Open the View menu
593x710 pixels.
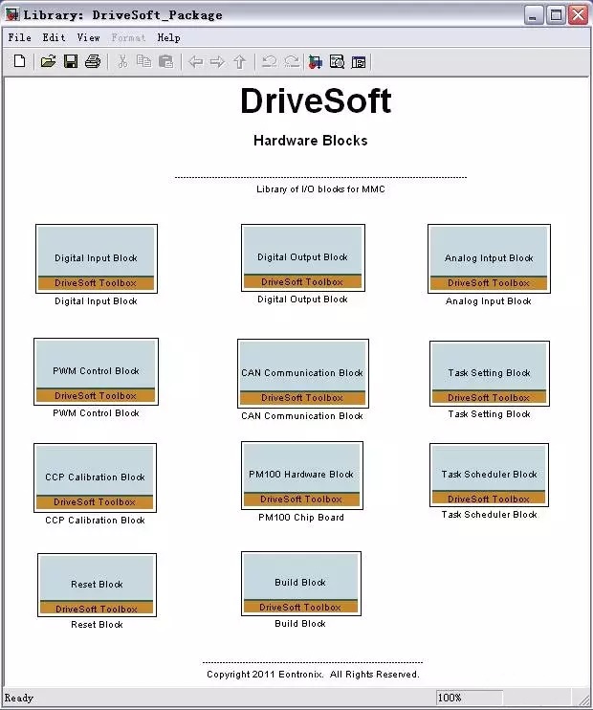[x=88, y=37]
